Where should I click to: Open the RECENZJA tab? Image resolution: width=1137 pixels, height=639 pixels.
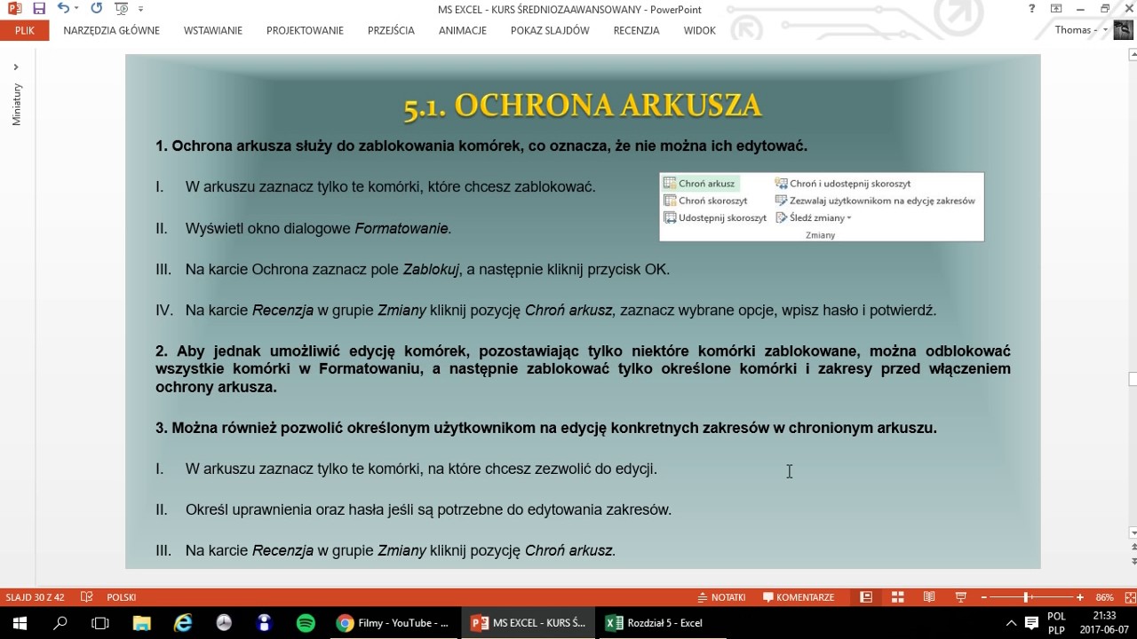click(x=636, y=30)
